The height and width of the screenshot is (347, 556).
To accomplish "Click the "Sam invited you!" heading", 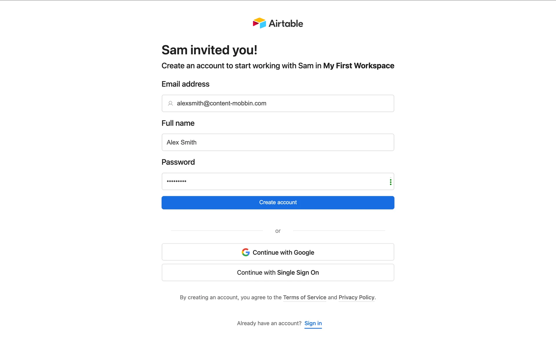I will tap(209, 50).
